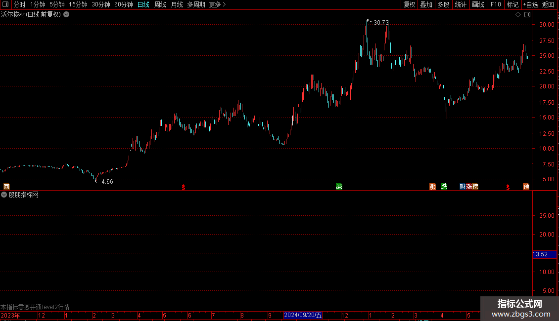The height and width of the screenshot is (321, 559).
Task: Open dropdown beside 沃尔核材 chart title
Action: coord(66,15)
